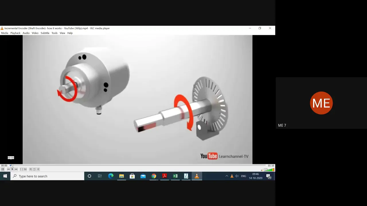Open the Subtitle menu
Screen dimensions: 367x206
pyautogui.click(x=45, y=33)
